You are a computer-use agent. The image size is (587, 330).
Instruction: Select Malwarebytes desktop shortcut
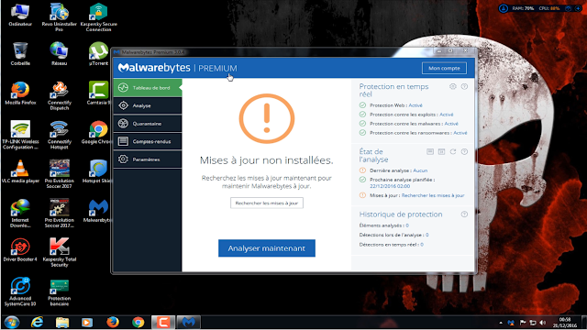(x=97, y=211)
